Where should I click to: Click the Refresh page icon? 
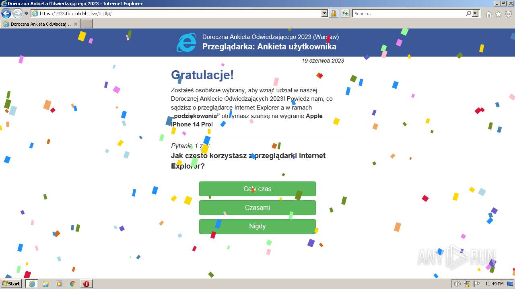(x=345, y=14)
